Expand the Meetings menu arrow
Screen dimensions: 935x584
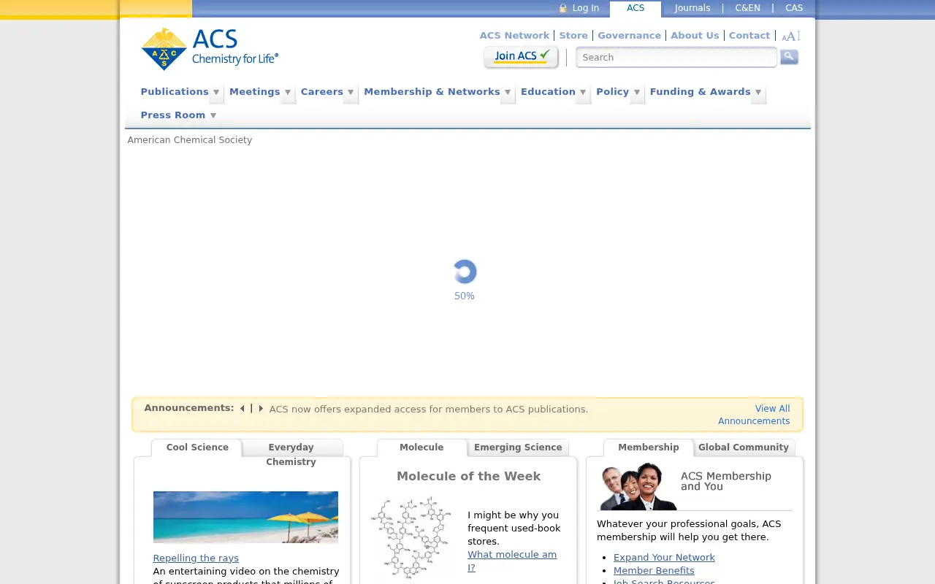[x=288, y=93]
